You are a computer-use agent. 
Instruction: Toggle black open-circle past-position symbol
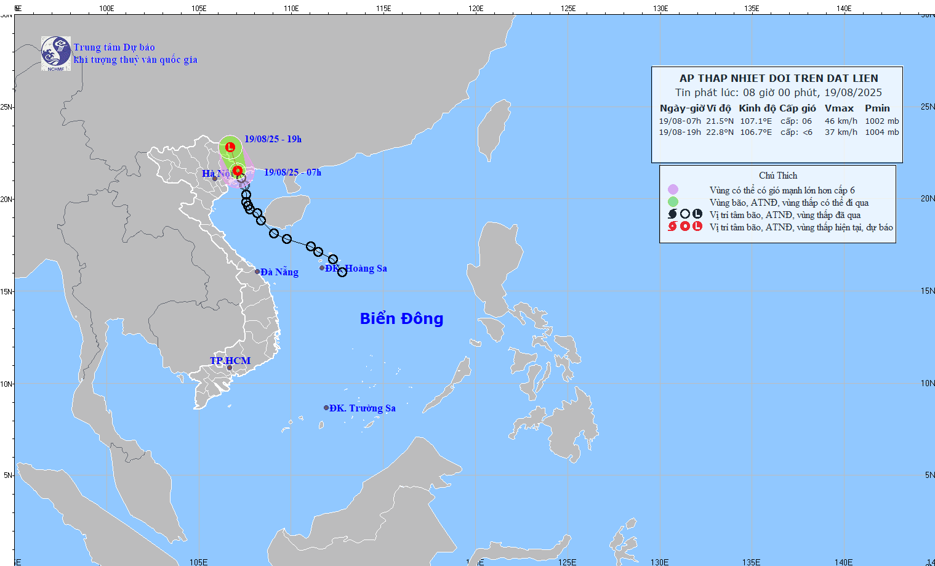(x=684, y=214)
